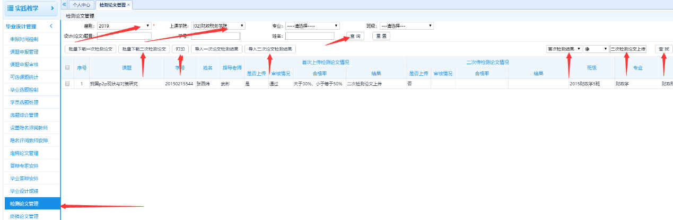
Task: Click the 打印 print button
Action: pos(180,49)
